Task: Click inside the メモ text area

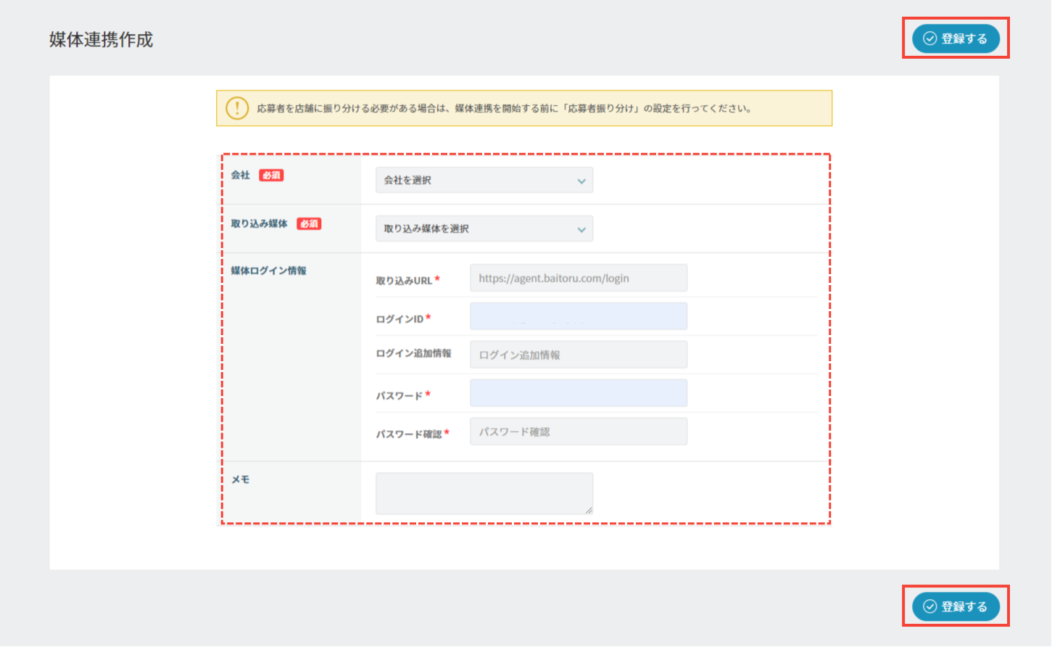Action: [x=484, y=493]
